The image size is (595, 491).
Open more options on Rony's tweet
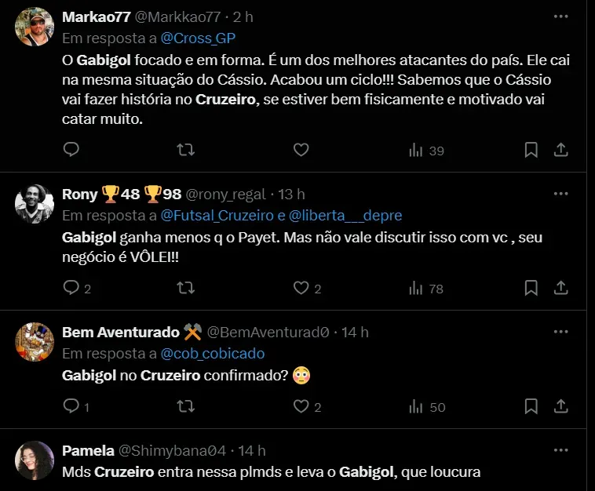(x=560, y=194)
